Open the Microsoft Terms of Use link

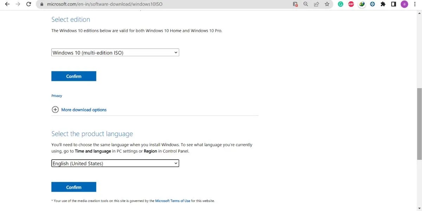(x=173, y=201)
